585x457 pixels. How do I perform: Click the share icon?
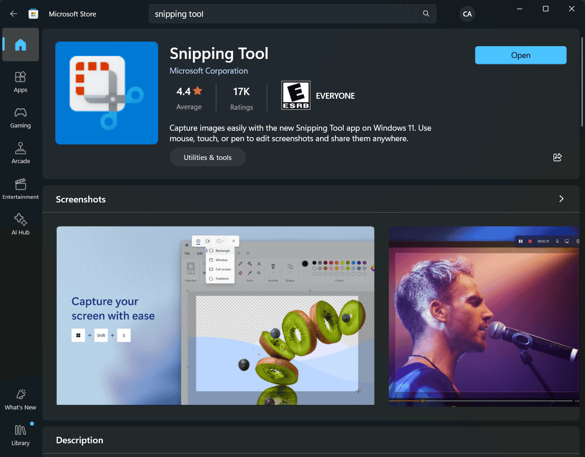(x=558, y=157)
